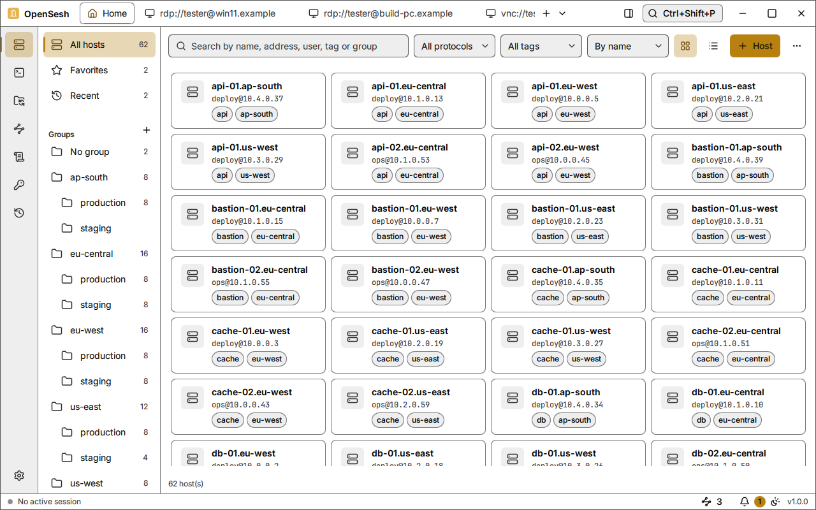Switch to the Home tab

pyautogui.click(x=107, y=13)
